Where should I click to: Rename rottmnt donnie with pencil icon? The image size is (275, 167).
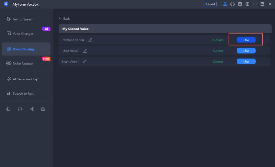pyautogui.click(x=90, y=40)
